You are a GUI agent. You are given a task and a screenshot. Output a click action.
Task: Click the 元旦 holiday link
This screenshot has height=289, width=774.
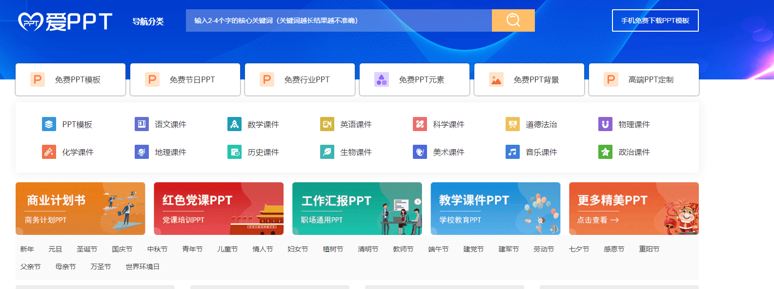[55, 249]
